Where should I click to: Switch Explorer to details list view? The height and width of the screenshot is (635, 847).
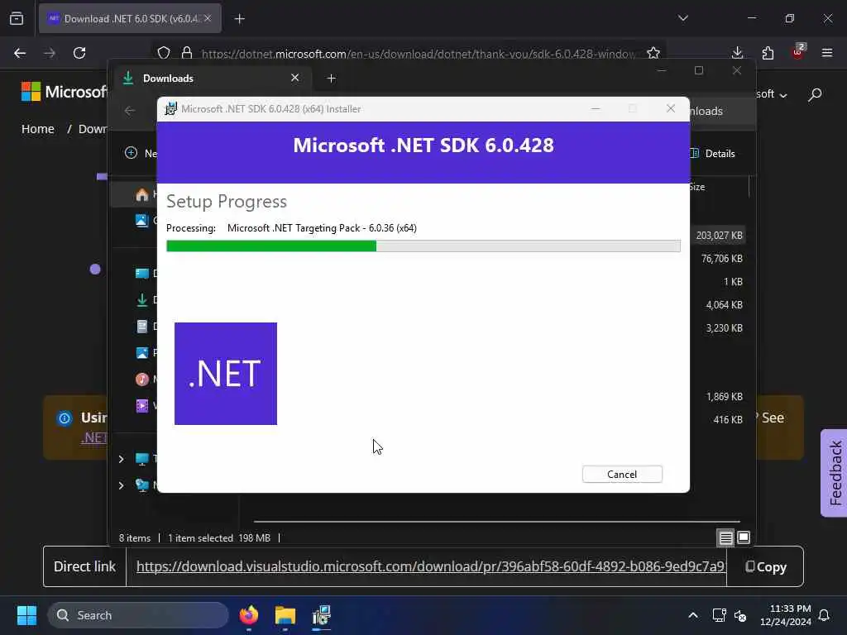tap(725, 537)
